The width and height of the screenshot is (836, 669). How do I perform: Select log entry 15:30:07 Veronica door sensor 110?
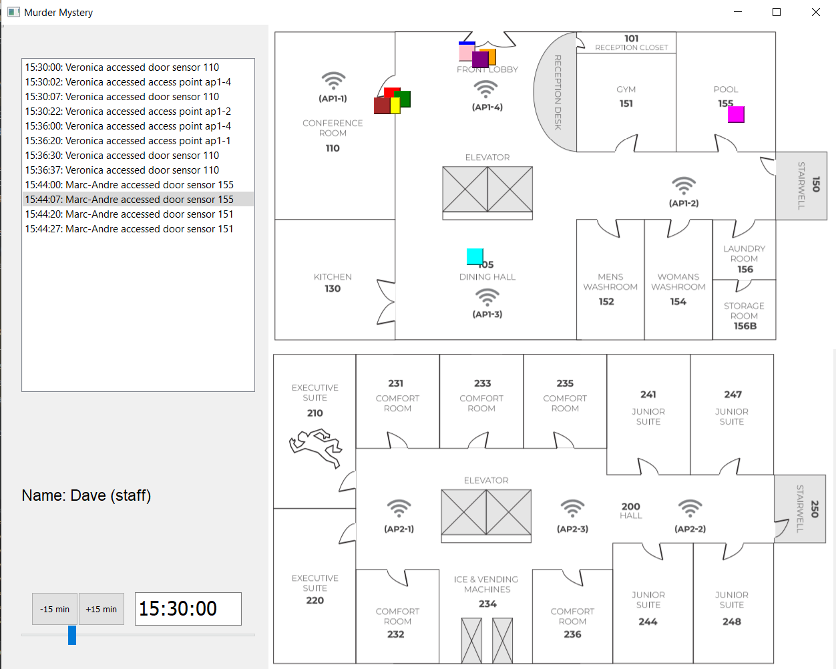coord(138,97)
